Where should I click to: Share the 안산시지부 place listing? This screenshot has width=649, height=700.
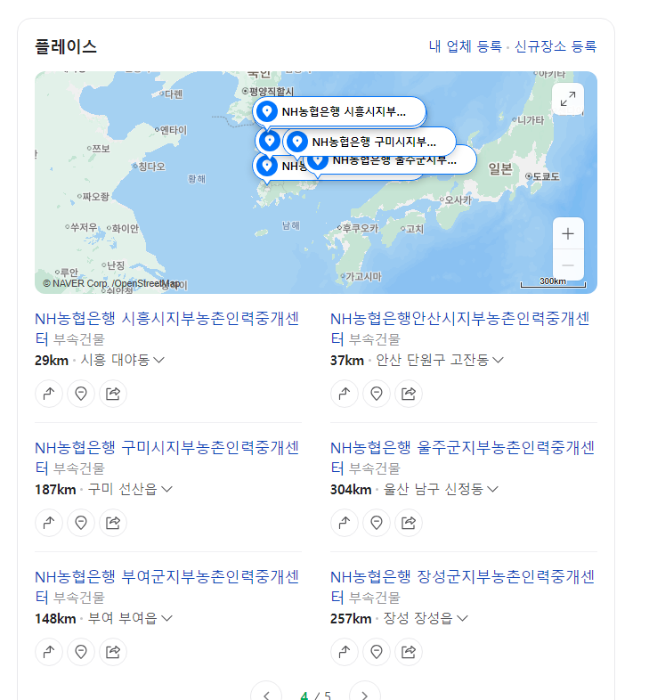pos(409,394)
